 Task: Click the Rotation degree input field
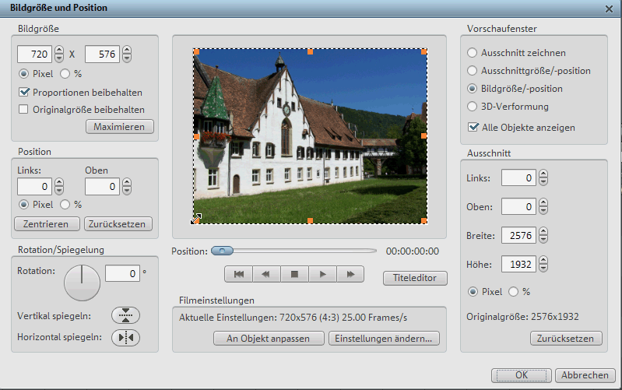pyautogui.click(x=122, y=273)
